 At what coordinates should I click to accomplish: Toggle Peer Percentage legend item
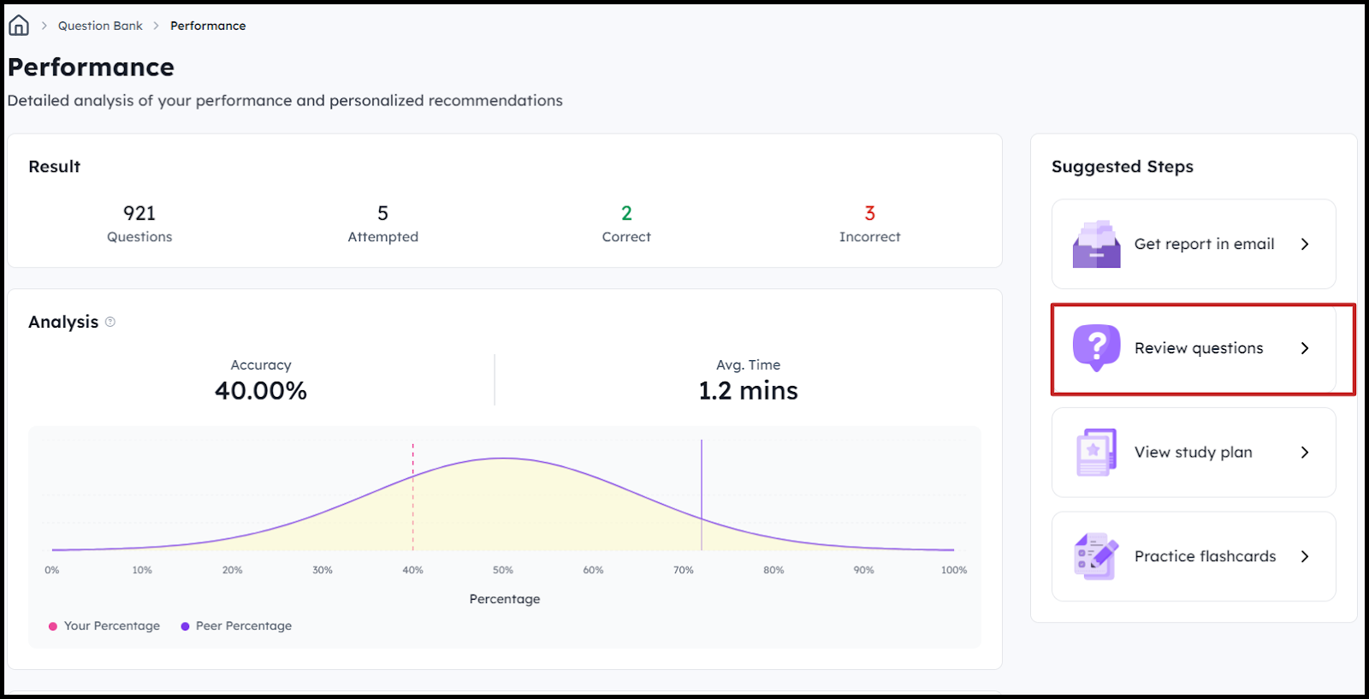coord(236,625)
